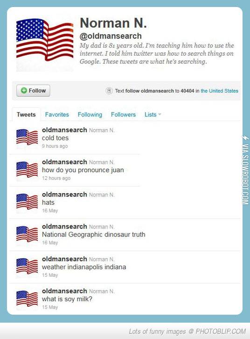Click the phone icon beside Text follow
Viewport: 250px width, 339px height.
pos(109,91)
